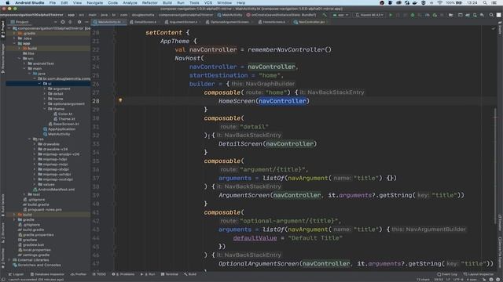Open the Event Log tool window

pyautogui.click(x=447, y=274)
